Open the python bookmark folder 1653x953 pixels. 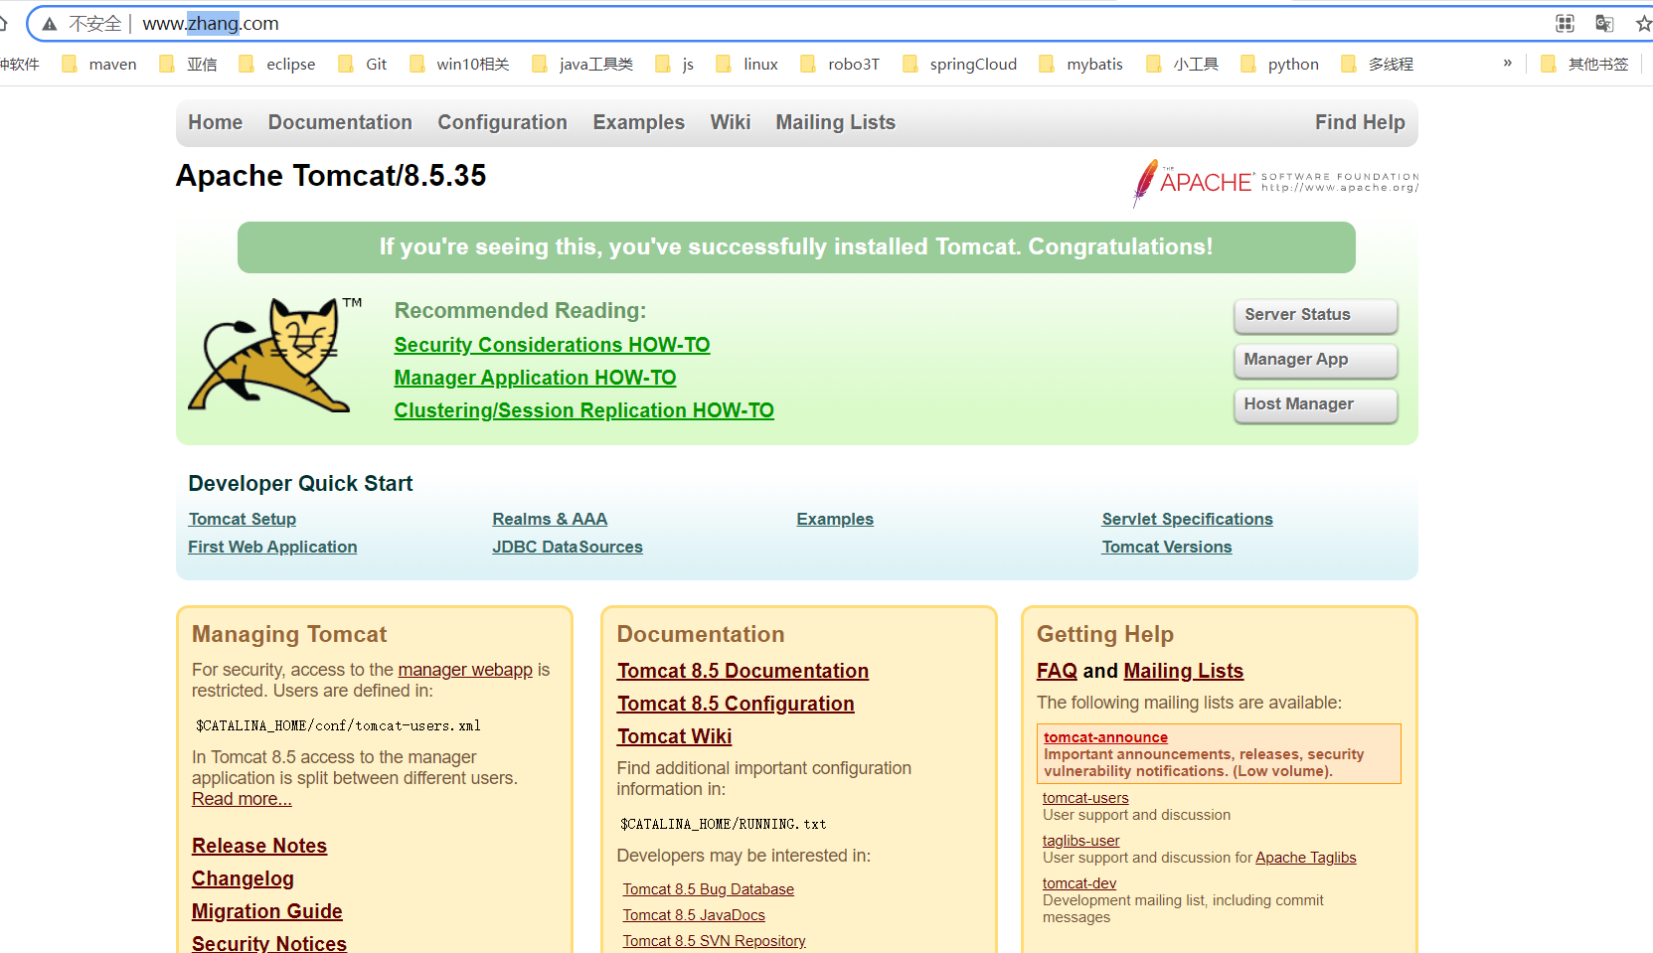pyautogui.click(x=1279, y=65)
